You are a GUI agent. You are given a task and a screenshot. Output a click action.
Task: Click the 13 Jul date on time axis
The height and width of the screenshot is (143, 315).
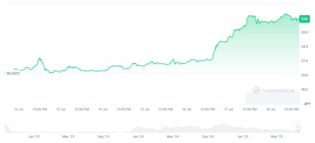(x=61, y=109)
